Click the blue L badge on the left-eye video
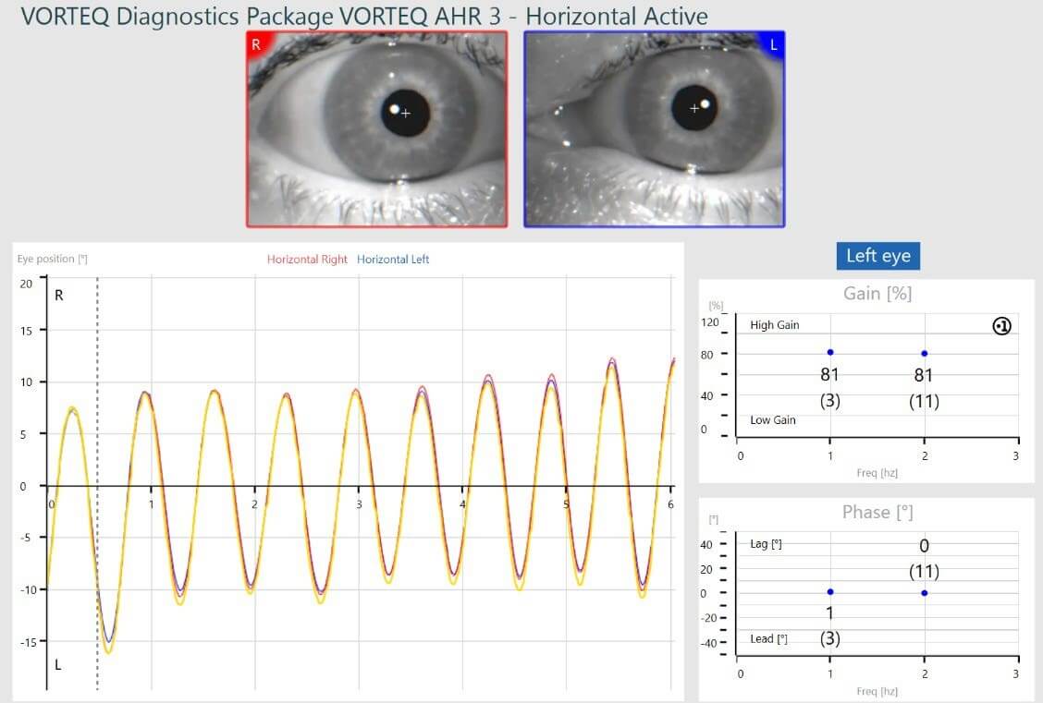 tap(774, 43)
